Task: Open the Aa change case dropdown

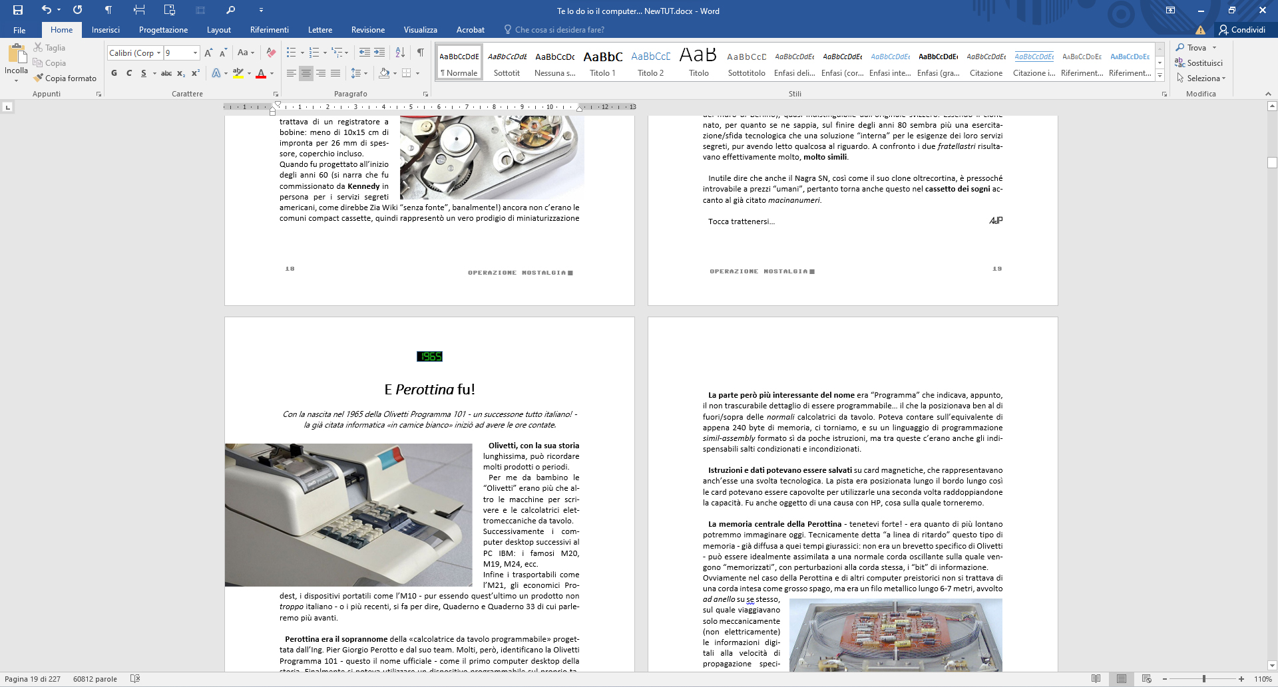Action: click(246, 53)
